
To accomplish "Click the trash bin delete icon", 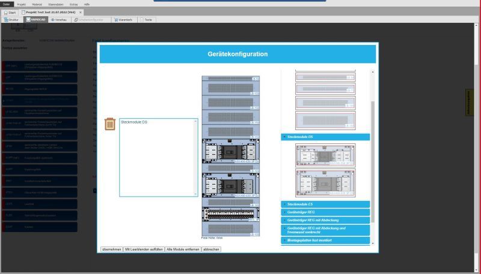I will pyautogui.click(x=109, y=124).
